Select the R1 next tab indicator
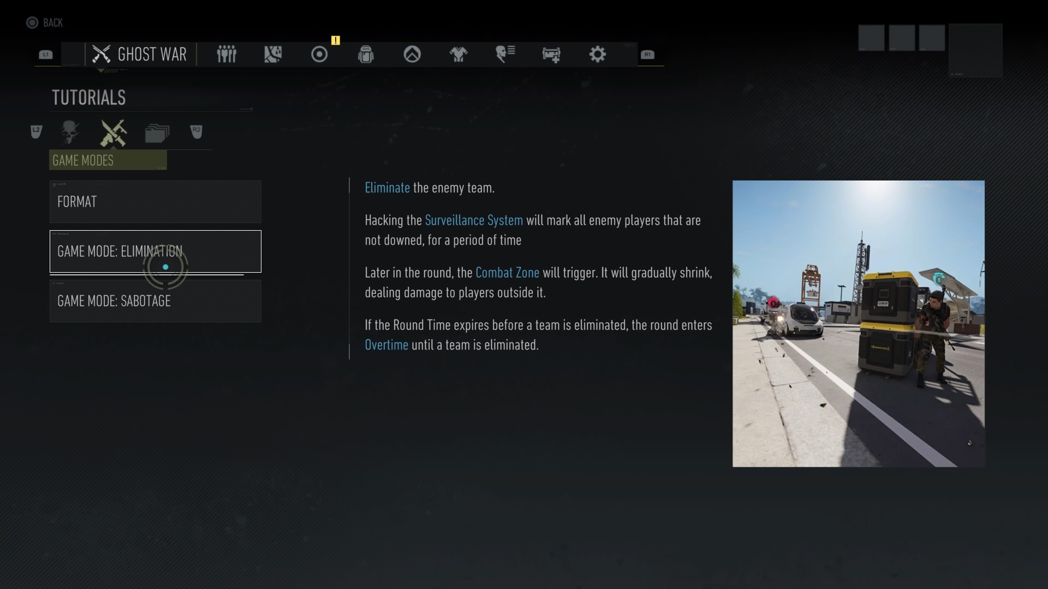Viewport: 1048px width, 589px height. tap(647, 55)
